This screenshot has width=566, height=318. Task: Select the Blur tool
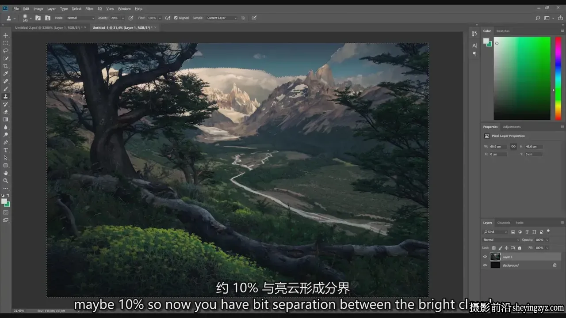[x=6, y=127]
